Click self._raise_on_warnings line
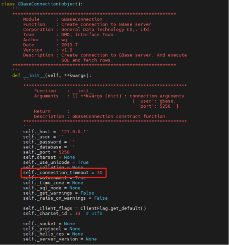The image size is (229, 245). (65, 198)
